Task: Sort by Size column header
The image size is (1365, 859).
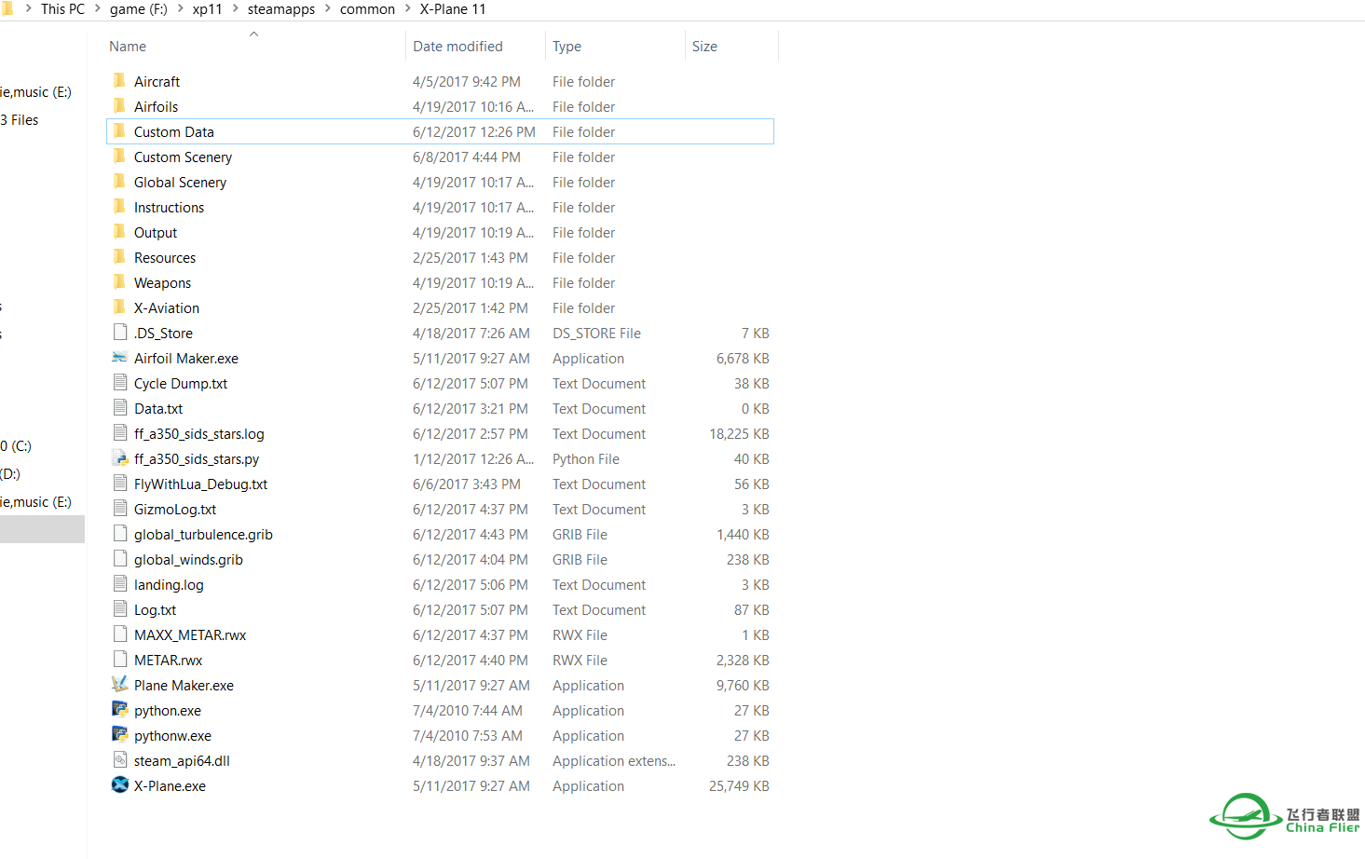Action: [704, 46]
